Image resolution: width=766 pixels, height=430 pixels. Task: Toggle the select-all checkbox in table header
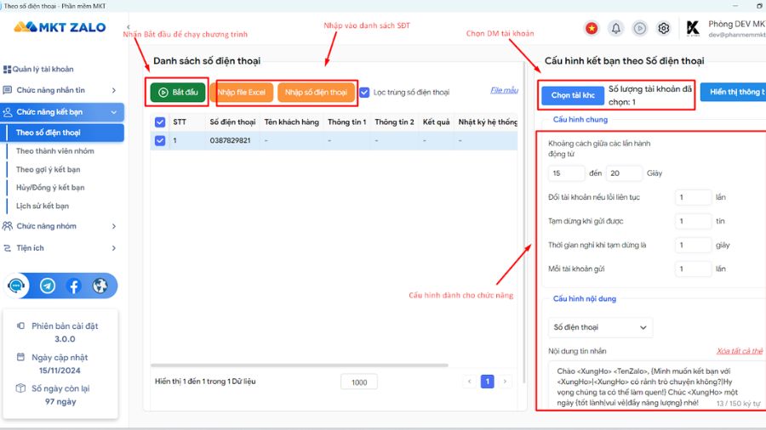[x=160, y=122]
